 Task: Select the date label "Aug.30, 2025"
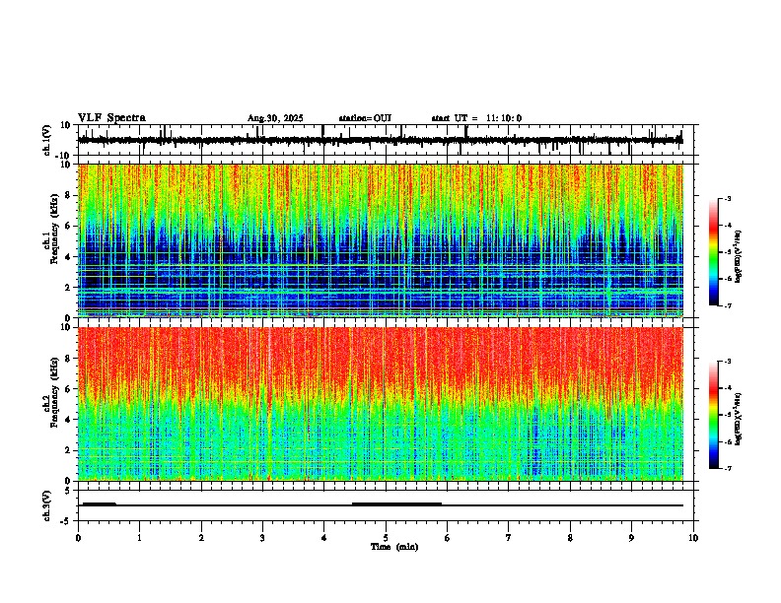275,118
